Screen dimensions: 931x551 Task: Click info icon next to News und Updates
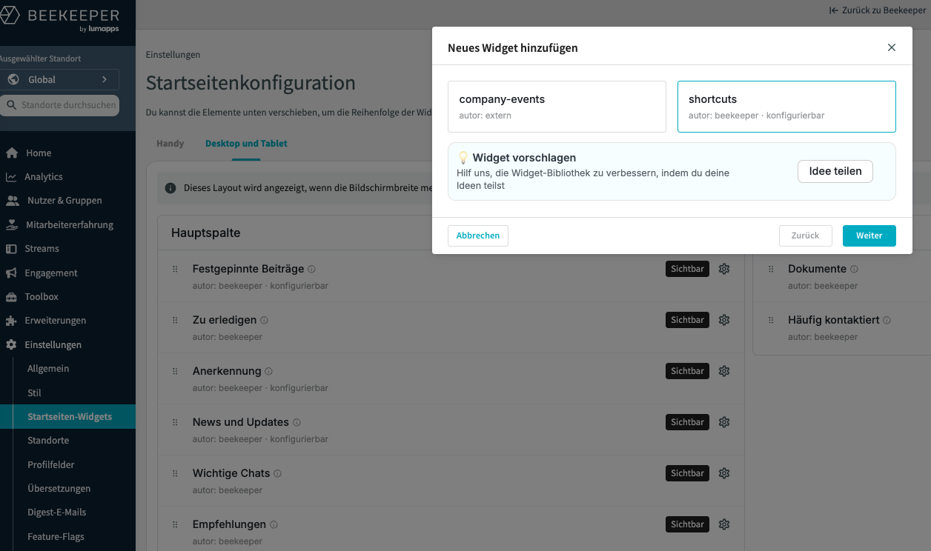[296, 423]
